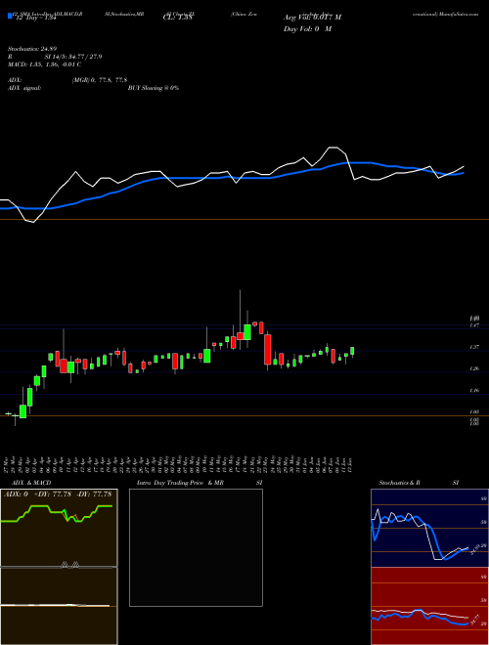Click the red-background RSI chart panel
The image size is (489, 645).
point(429,606)
